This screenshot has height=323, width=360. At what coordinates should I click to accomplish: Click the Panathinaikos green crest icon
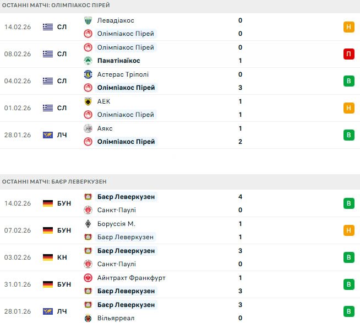tap(88, 61)
